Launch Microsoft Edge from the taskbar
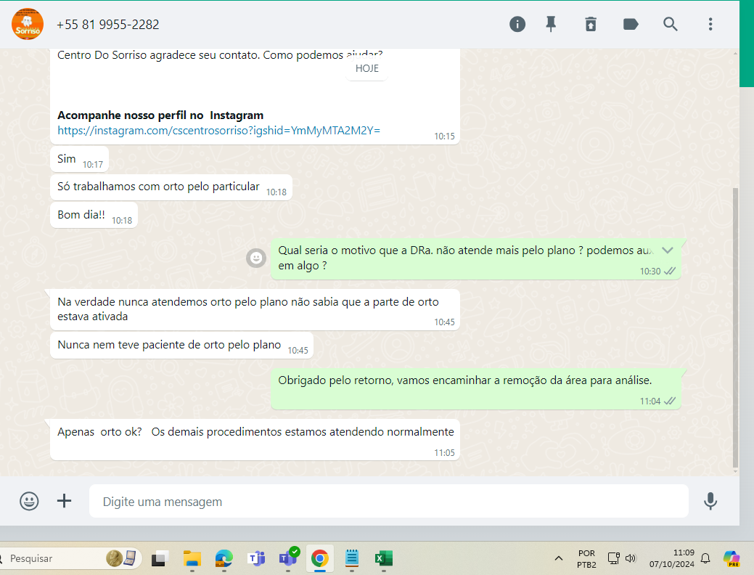This screenshot has height=575, width=754. pos(224,558)
